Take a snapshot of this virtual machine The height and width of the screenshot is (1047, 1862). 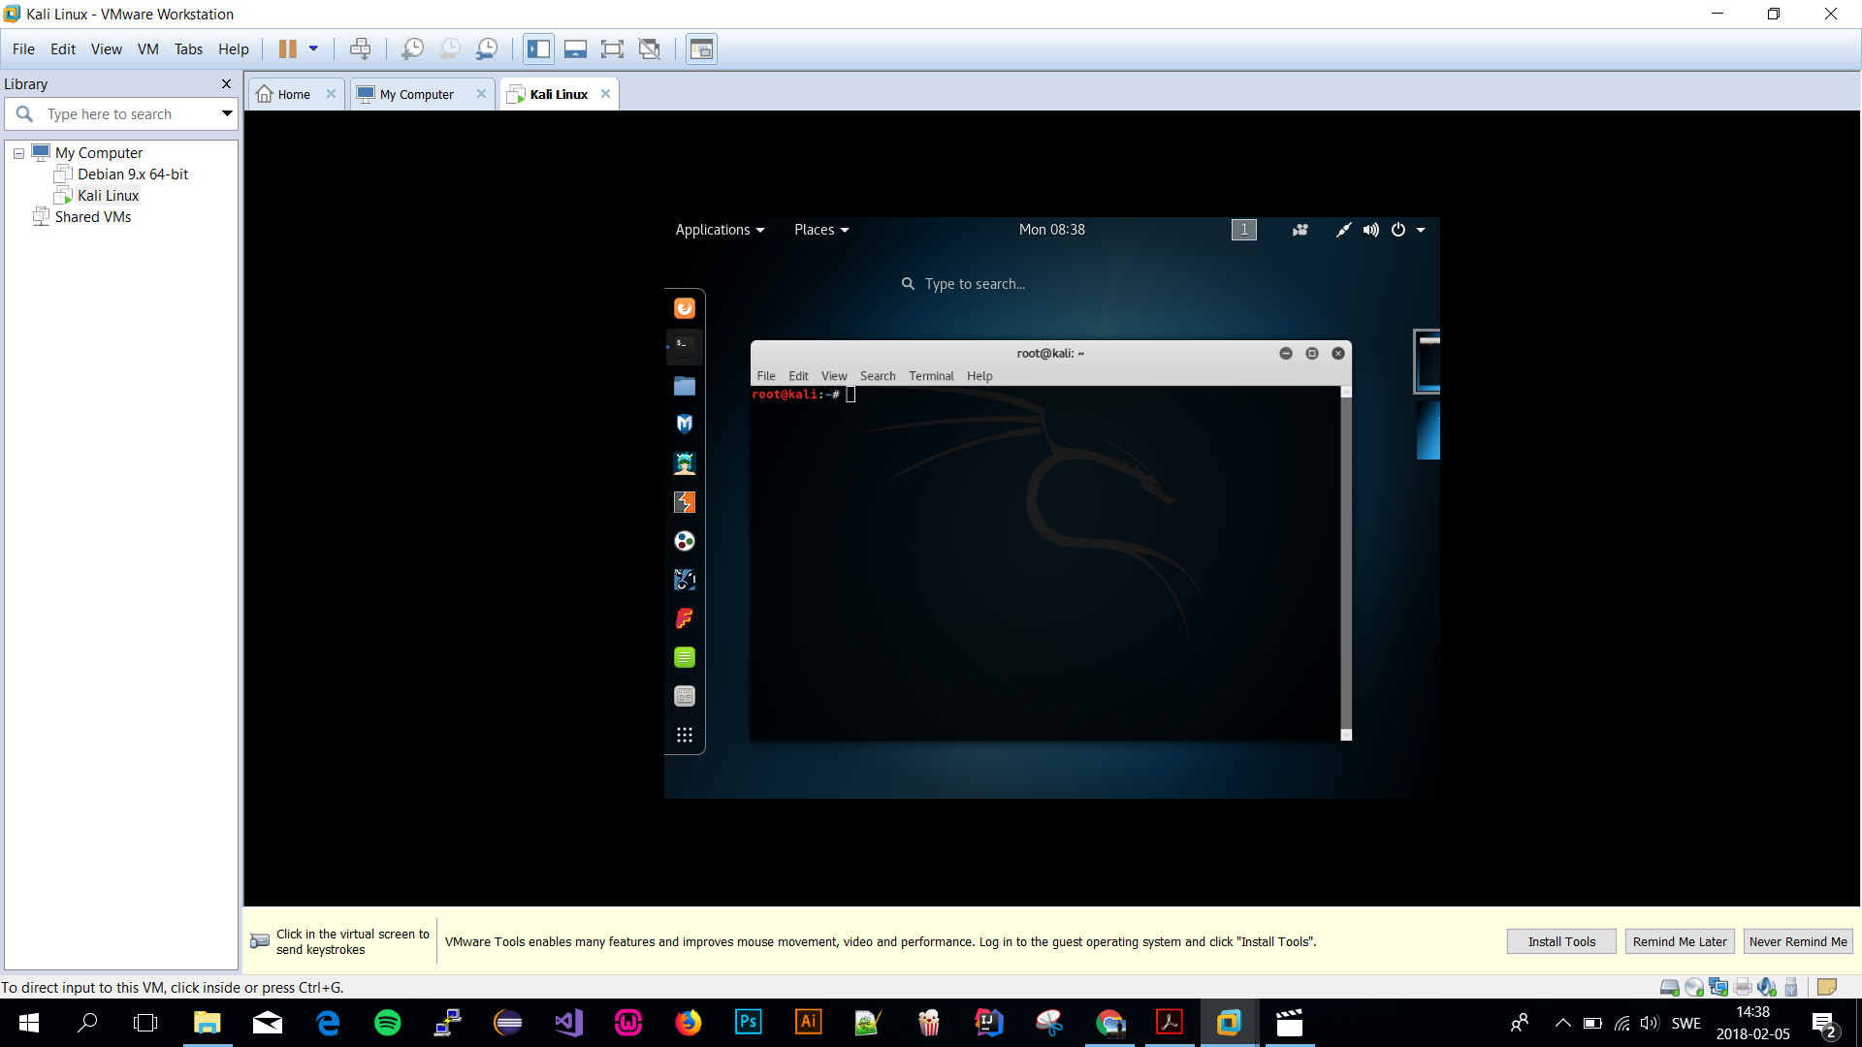click(x=412, y=49)
